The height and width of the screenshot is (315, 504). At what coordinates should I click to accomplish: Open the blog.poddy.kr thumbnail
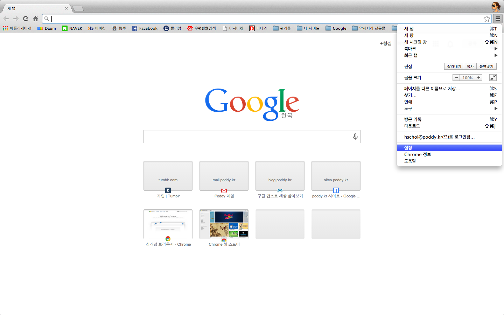280,176
